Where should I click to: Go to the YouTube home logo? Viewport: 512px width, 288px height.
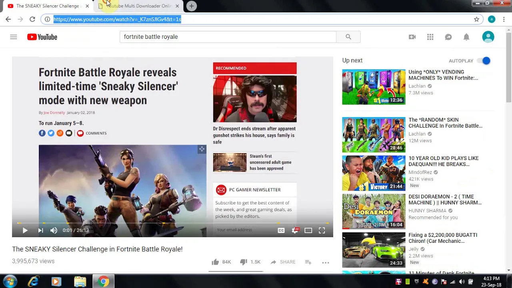(42, 37)
